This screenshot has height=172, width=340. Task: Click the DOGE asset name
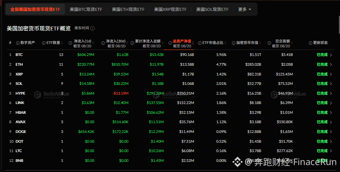[21, 132]
